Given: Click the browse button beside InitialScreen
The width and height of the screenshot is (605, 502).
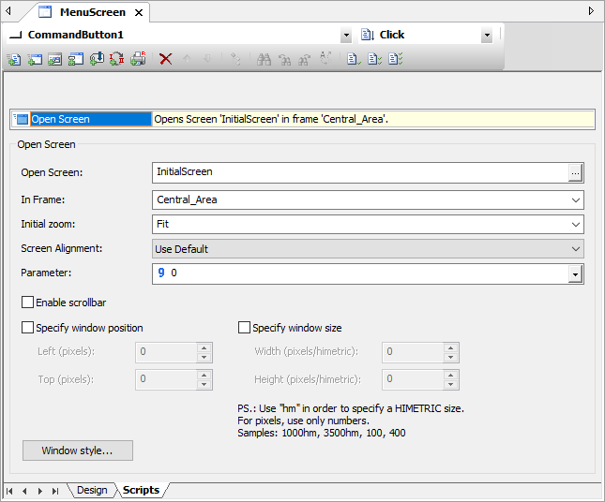Looking at the screenshot, I should click(575, 173).
